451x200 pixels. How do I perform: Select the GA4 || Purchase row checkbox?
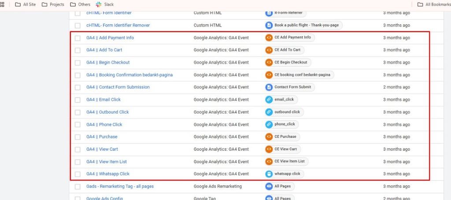(78, 137)
